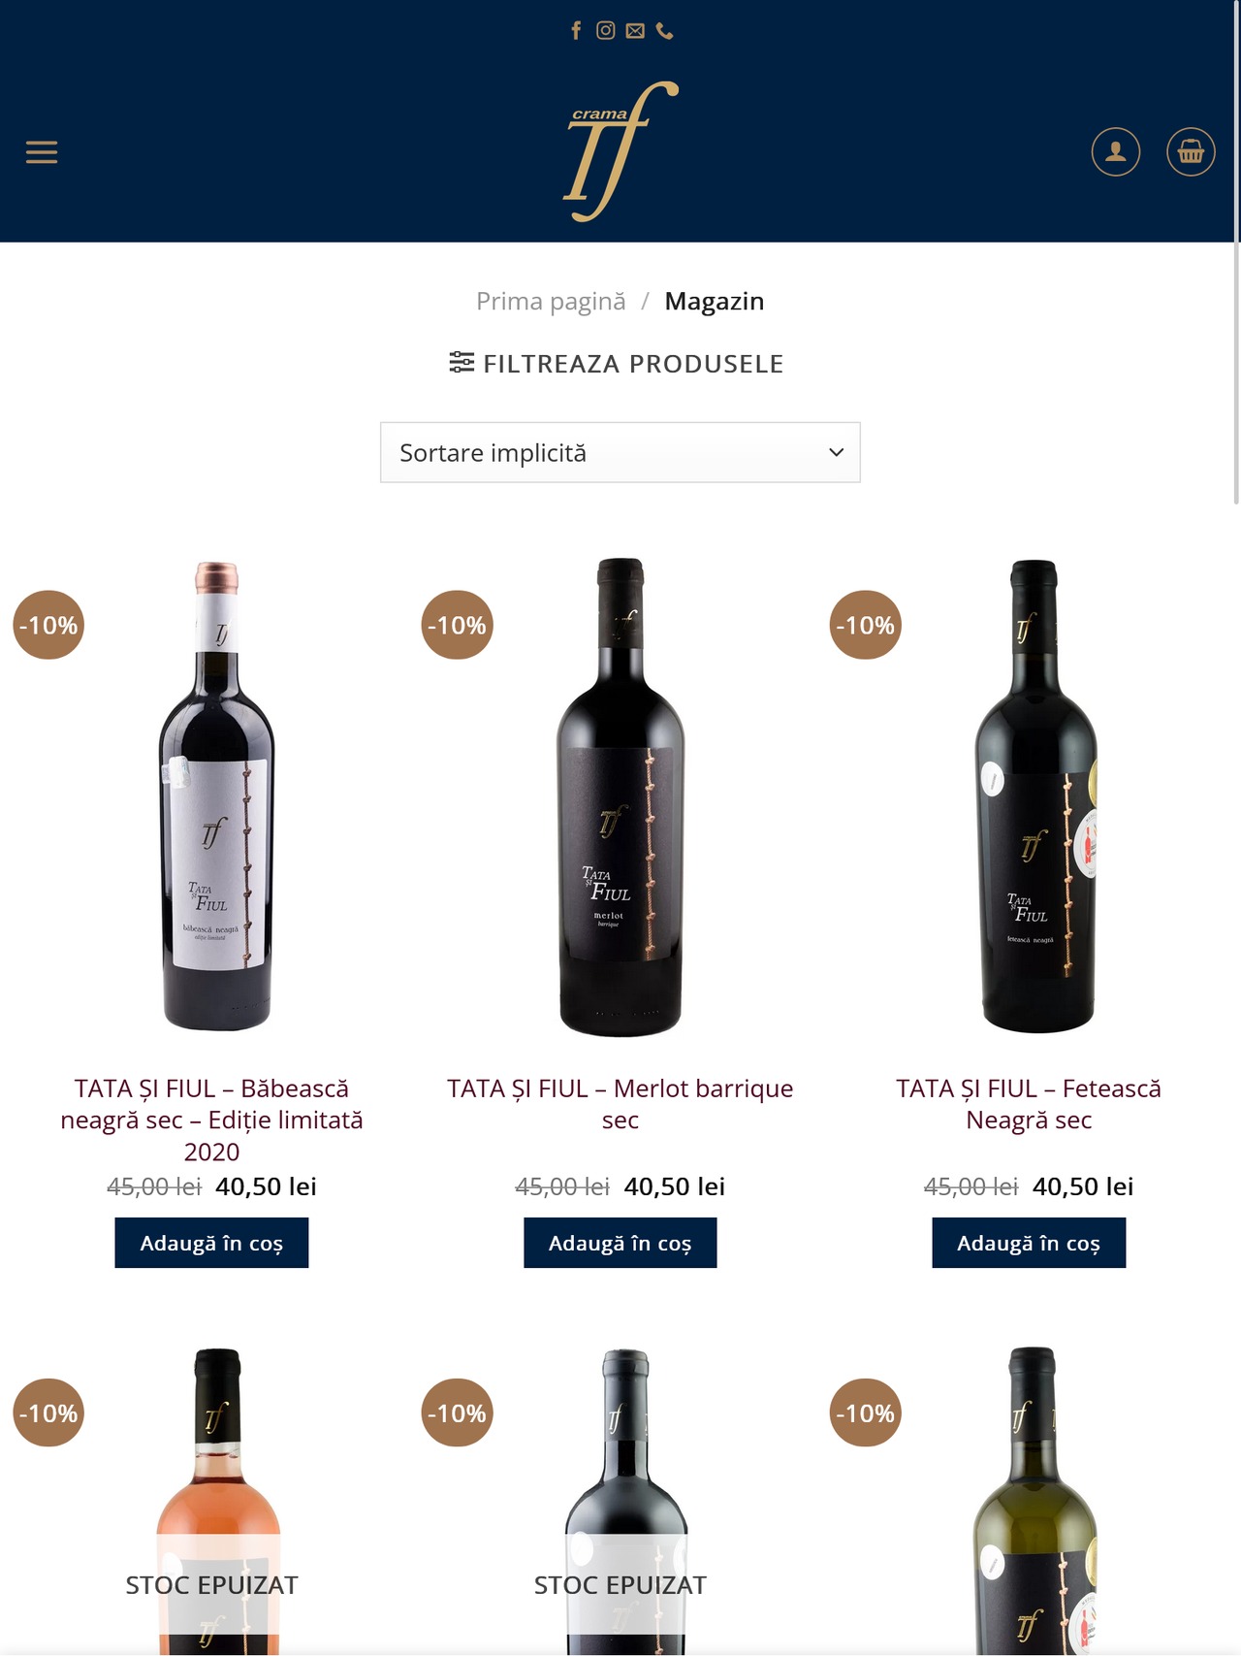The image size is (1241, 1656).
Task: Add Băbească neagră sec to cart
Action: pyautogui.click(x=211, y=1244)
